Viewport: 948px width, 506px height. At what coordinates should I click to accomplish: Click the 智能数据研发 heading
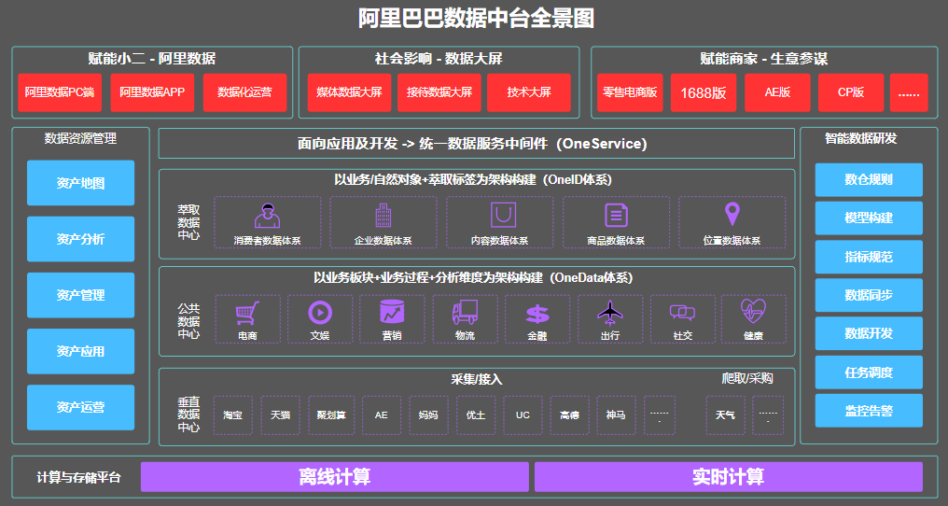(x=861, y=138)
